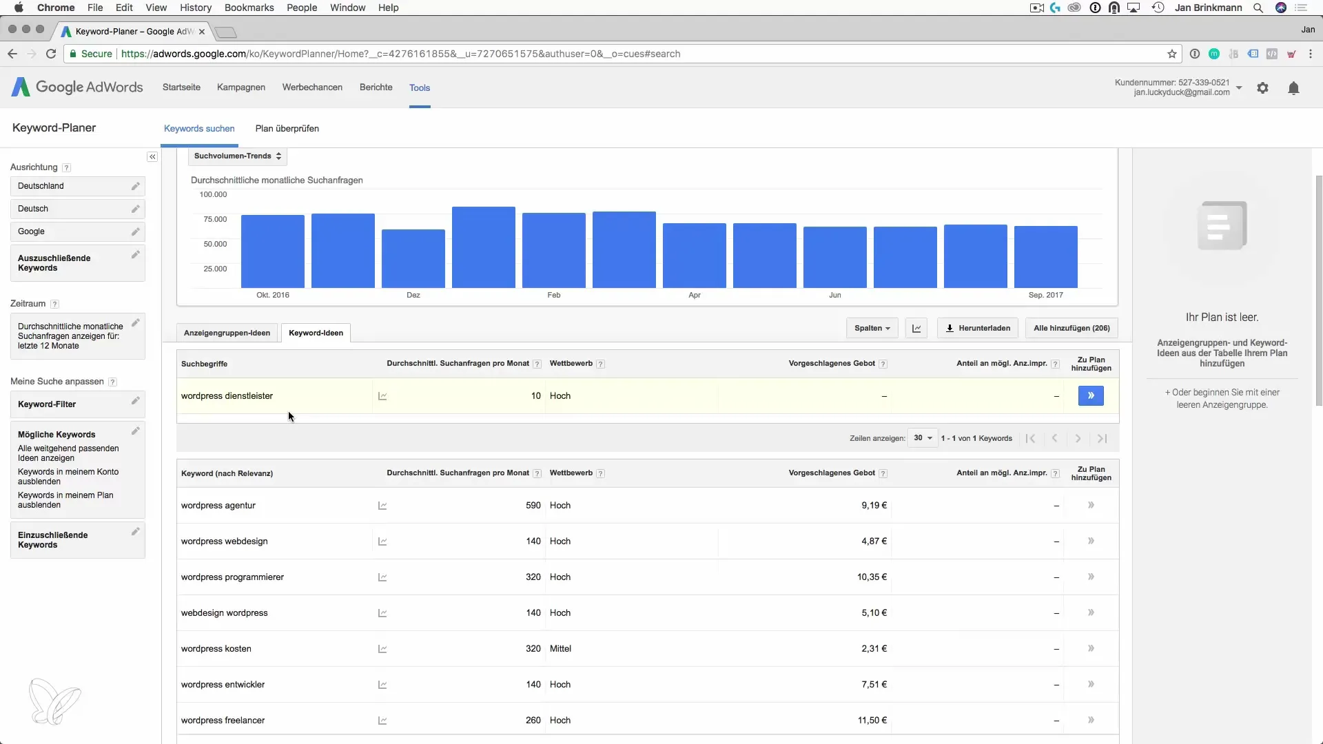Start with an empty Anzeigengruppe link
Image resolution: width=1323 pixels, height=744 pixels.
(x=1222, y=399)
